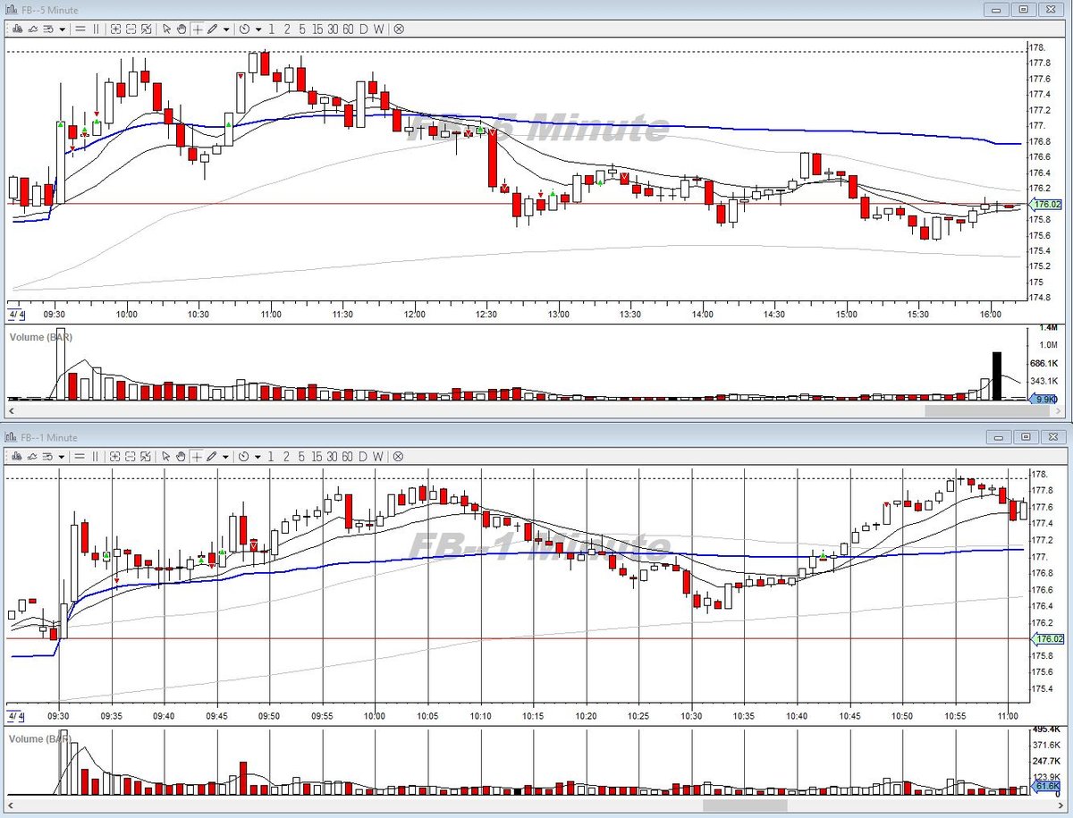Open chart type icon in 1 Minute toolbar

click(17, 455)
